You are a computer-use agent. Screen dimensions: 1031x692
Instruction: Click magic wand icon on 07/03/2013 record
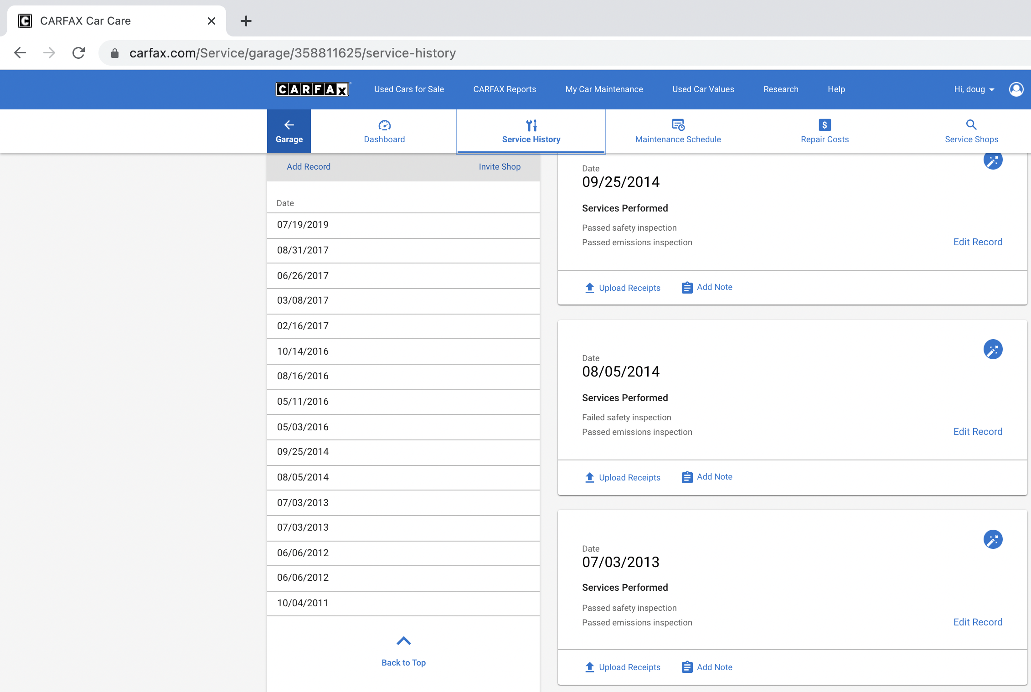[x=993, y=540]
